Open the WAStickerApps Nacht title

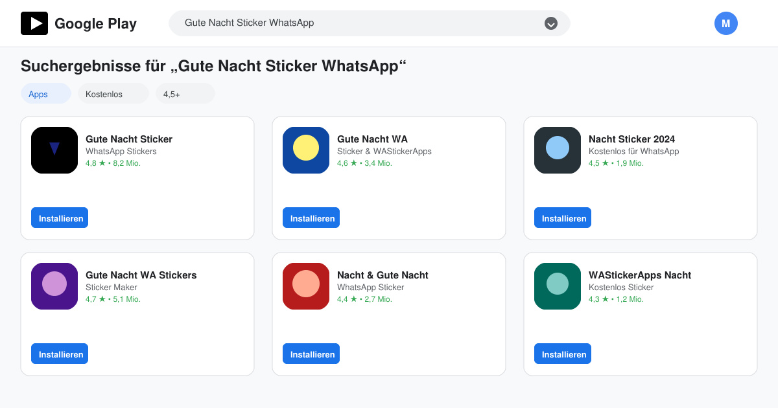(640, 275)
